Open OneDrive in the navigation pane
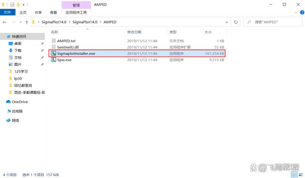This screenshot has width=305, height=178. pos(19,102)
